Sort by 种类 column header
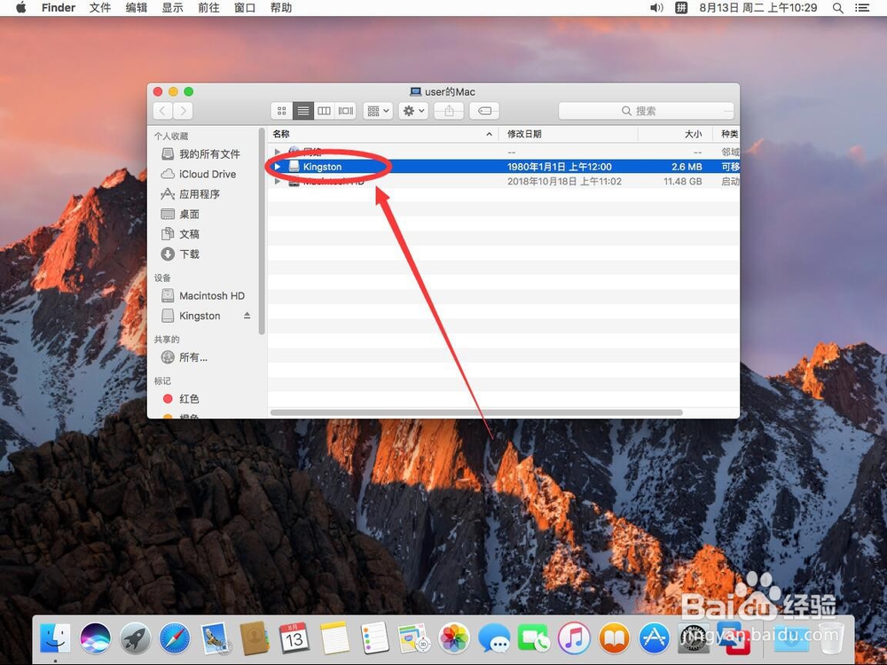The height and width of the screenshot is (665, 887). click(726, 134)
